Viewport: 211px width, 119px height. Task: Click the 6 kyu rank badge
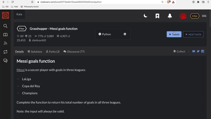pos(195,16)
